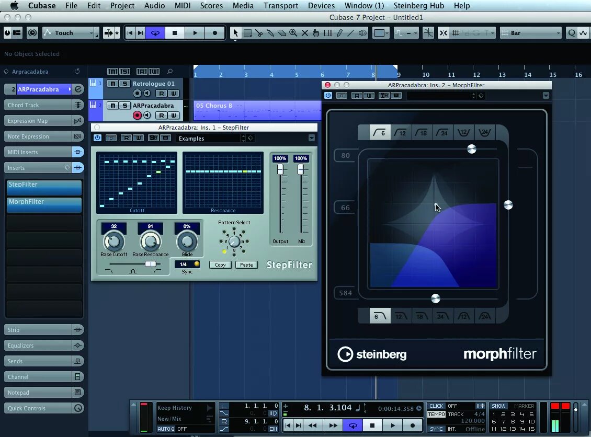The width and height of the screenshot is (591, 437).
Task: Toggle record enable on ARPracadabra track
Action: 137,116
